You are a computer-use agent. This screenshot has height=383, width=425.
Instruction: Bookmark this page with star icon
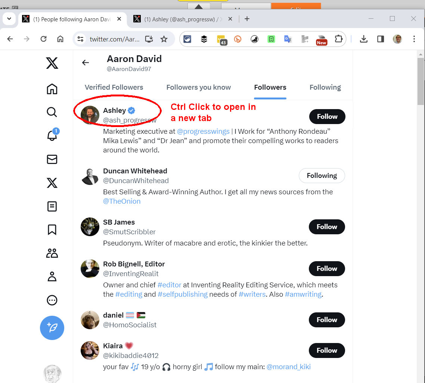tap(164, 39)
